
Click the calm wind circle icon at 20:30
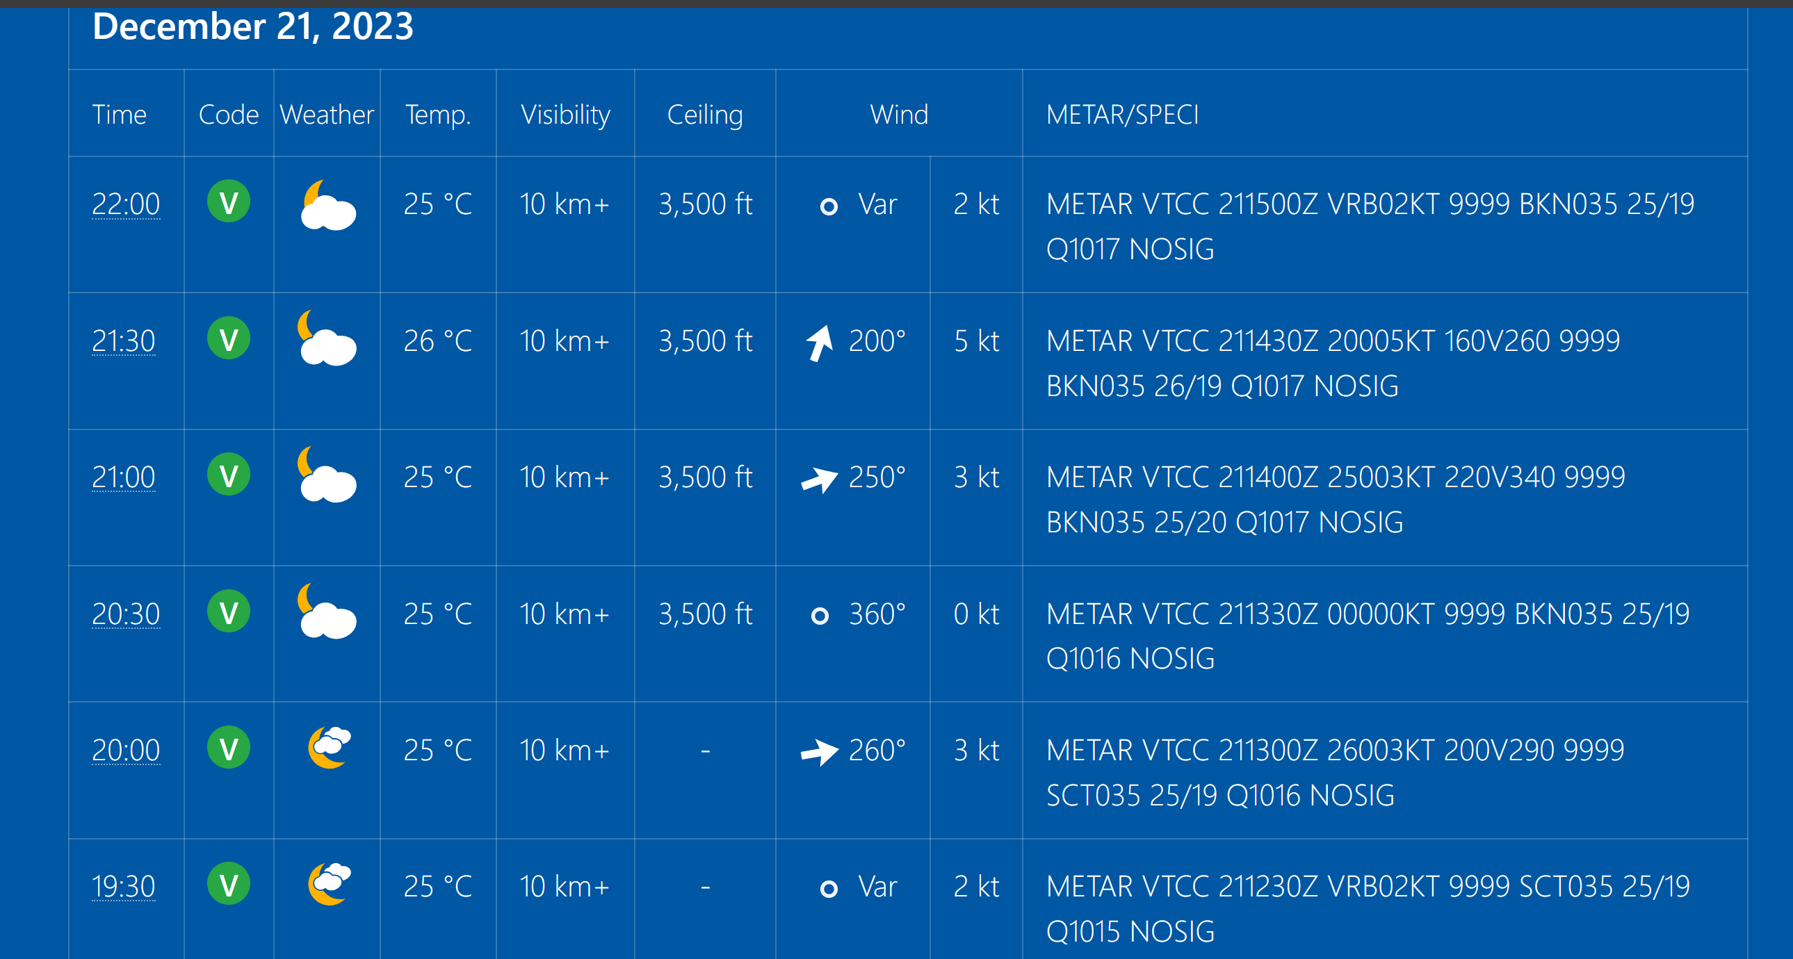click(x=820, y=616)
